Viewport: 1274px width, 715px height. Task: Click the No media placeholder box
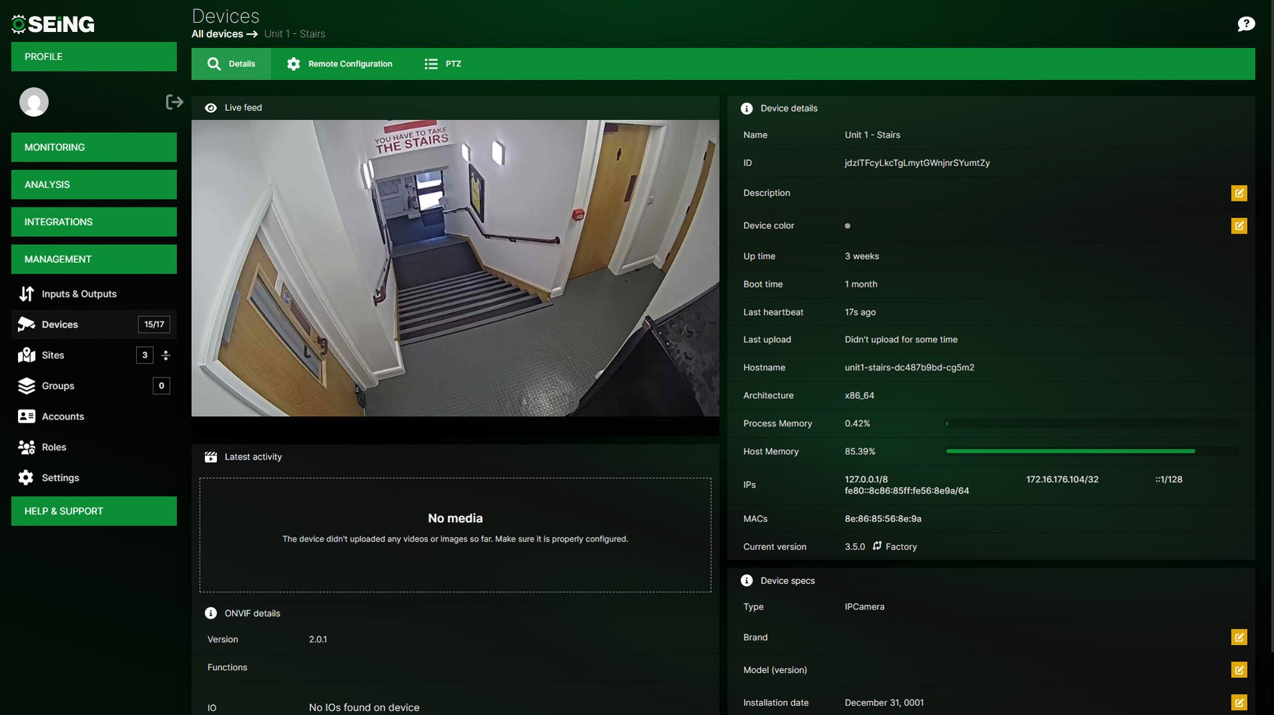tap(455, 536)
